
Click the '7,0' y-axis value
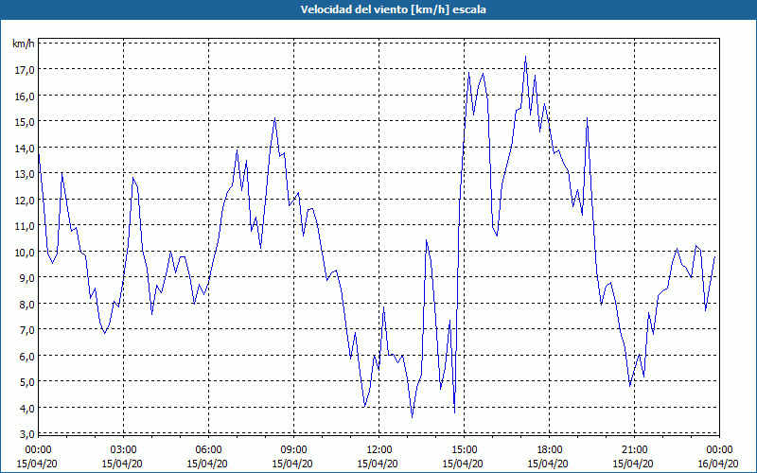(27, 330)
